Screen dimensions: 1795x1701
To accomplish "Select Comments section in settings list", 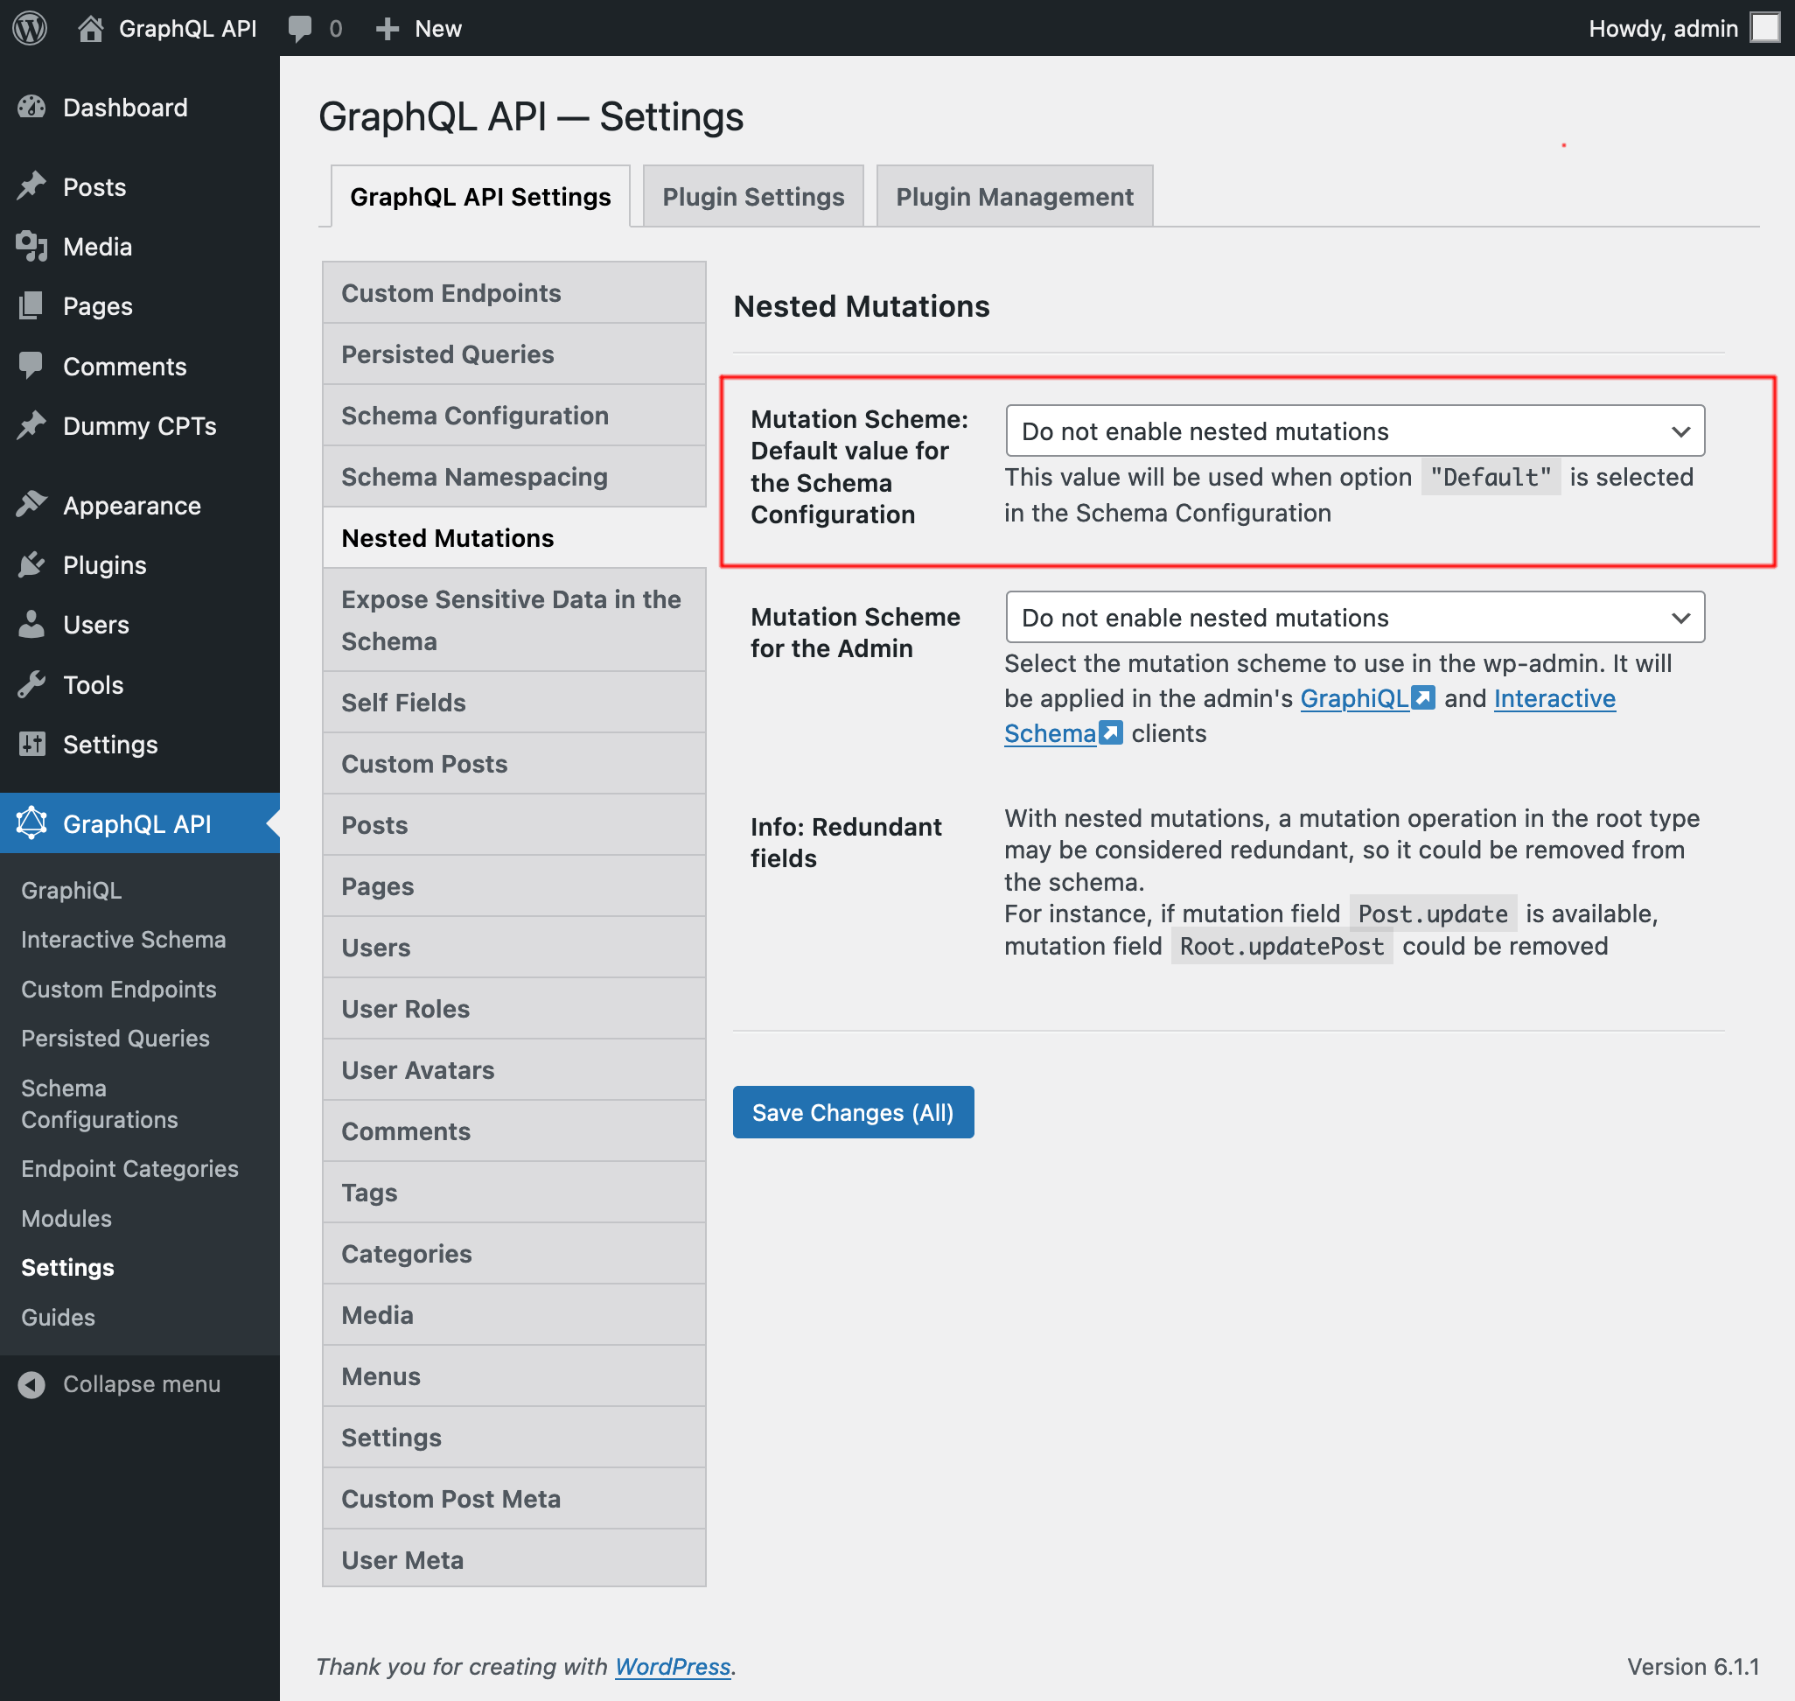I will click(514, 1131).
